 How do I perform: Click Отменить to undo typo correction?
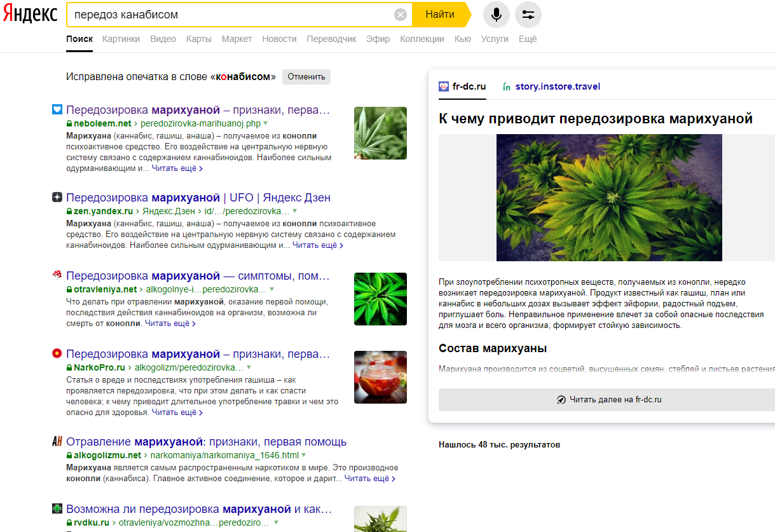tap(306, 77)
